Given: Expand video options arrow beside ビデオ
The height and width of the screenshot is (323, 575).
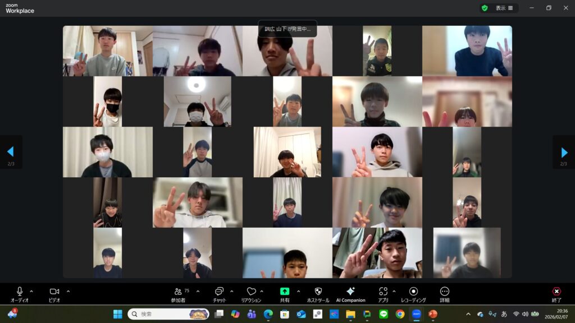Looking at the screenshot, I should point(68,291).
